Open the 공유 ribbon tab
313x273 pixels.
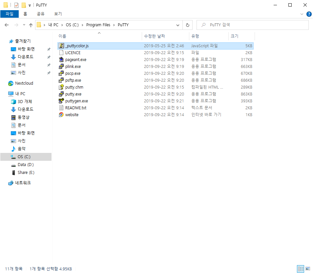pyautogui.click(x=41, y=14)
